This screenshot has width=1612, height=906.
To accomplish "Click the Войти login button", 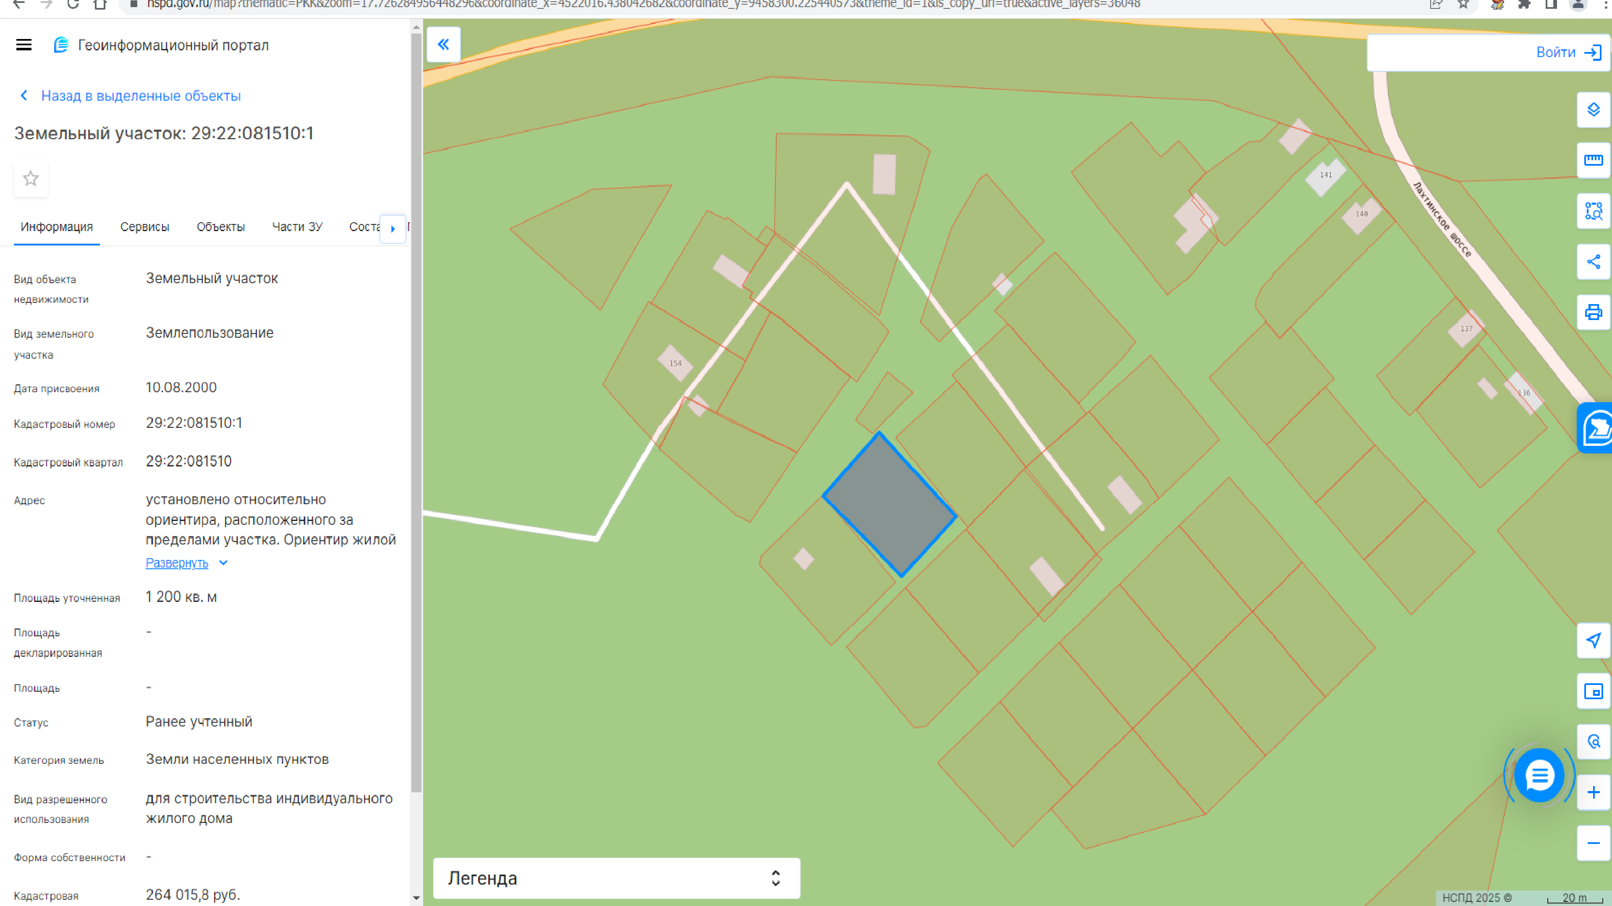I will [1568, 52].
